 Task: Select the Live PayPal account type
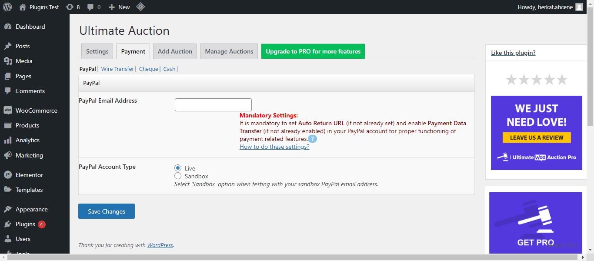[178, 168]
